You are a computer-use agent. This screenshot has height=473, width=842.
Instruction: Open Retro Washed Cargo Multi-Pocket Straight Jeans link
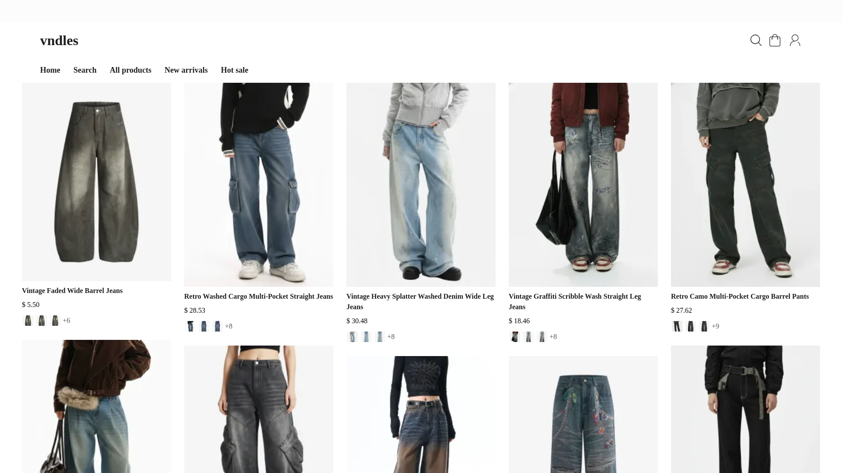258,297
